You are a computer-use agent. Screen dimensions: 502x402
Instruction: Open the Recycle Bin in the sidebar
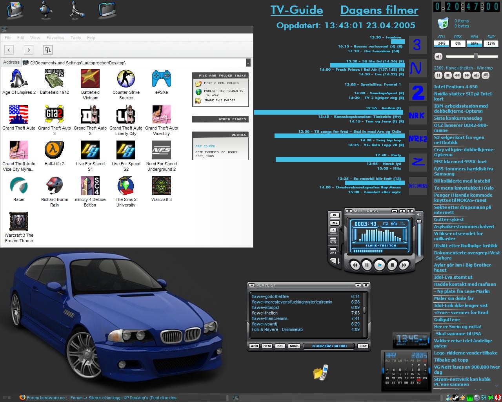(x=443, y=23)
